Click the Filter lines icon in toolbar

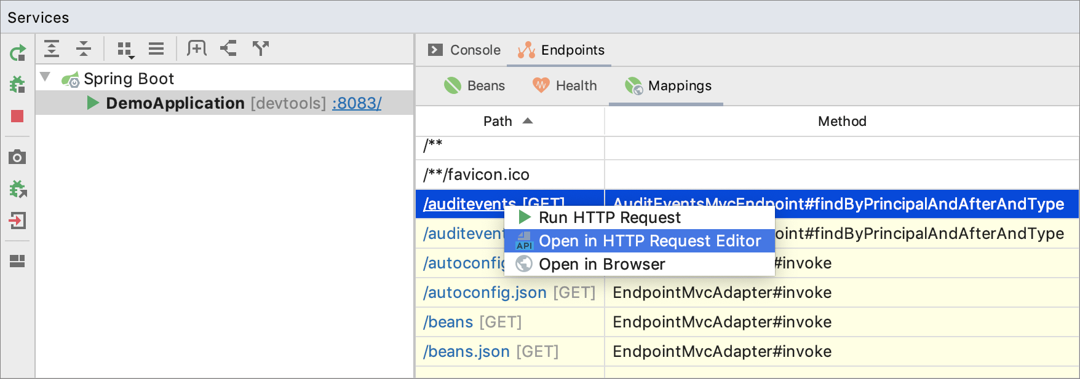coord(156,49)
